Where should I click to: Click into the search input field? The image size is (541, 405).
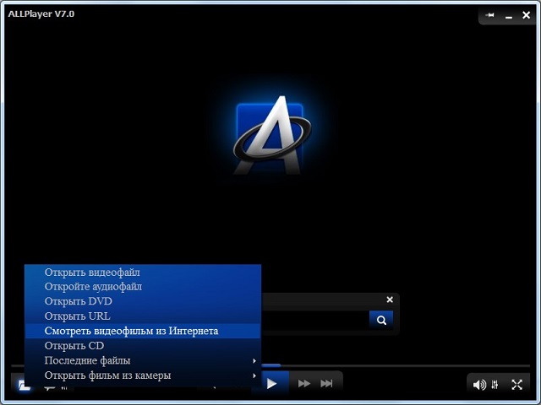[x=315, y=321]
